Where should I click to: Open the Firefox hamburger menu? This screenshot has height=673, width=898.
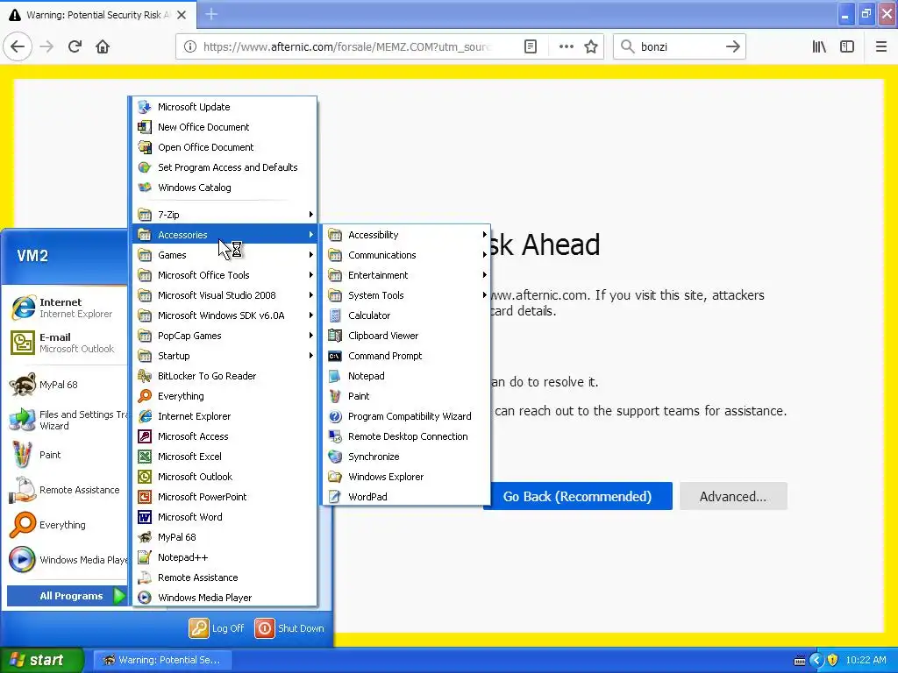pos(881,47)
